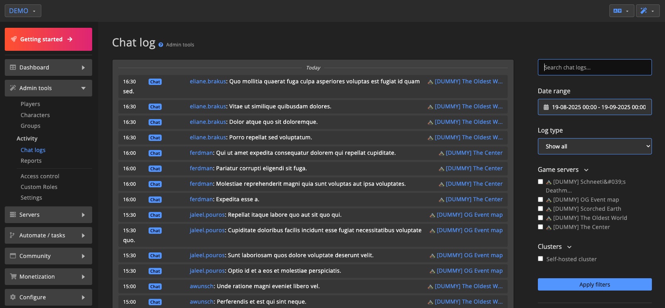Open the Log type Show all dropdown
Screen dimensions: 665x308
[x=594, y=146]
